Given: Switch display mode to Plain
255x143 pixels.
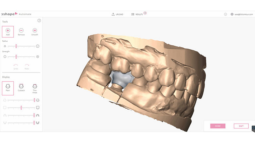Looking at the screenshot, I should [8, 87].
